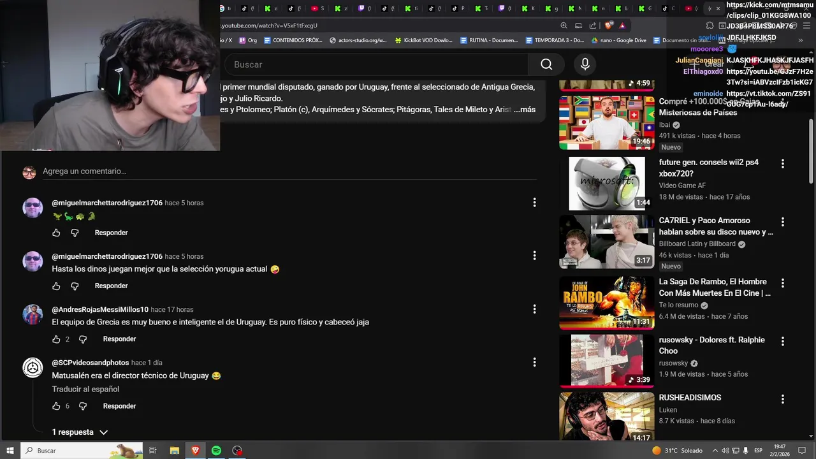The height and width of the screenshot is (459, 816).
Task: Open more options for rusowsky Dolores video
Action: (783, 341)
